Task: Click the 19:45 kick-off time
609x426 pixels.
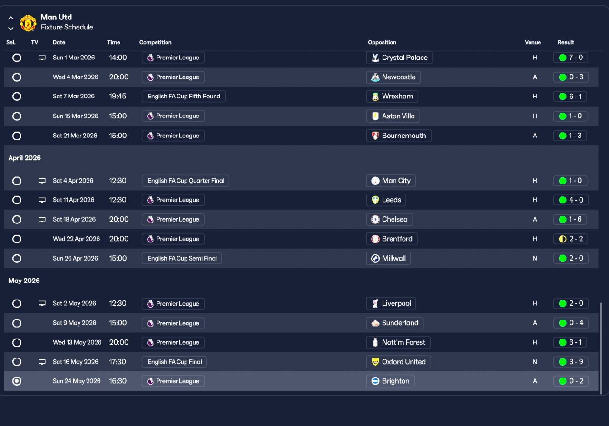Action: 118,97
